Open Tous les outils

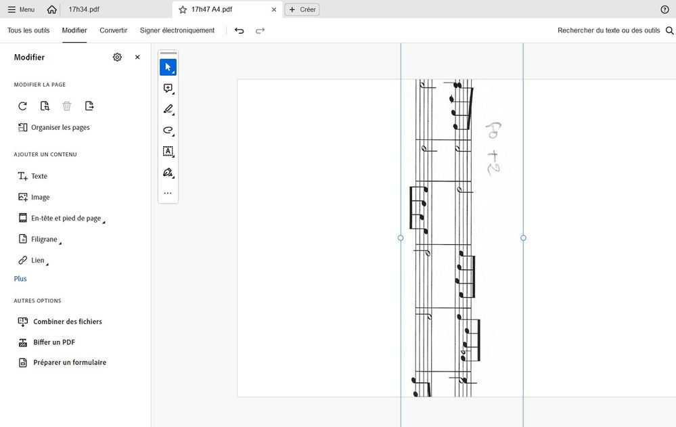click(28, 30)
